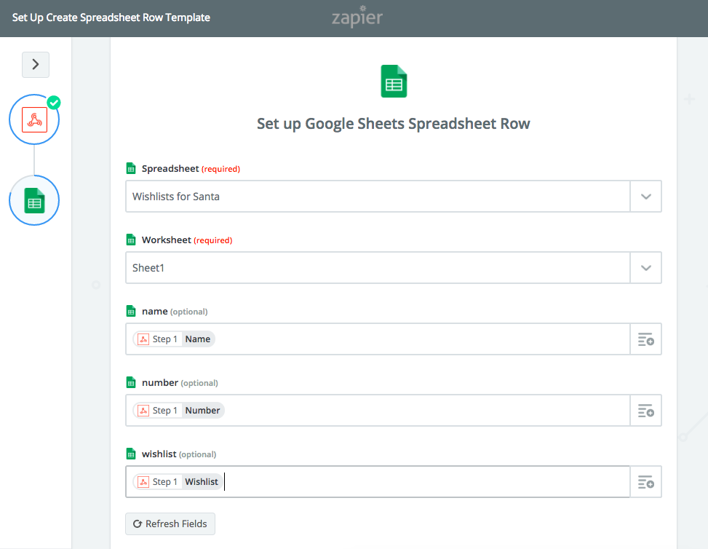Image resolution: width=708 pixels, height=549 pixels.
Task: Expand the collapsed sidebar with chevron
Action: (x=36, y=65)
